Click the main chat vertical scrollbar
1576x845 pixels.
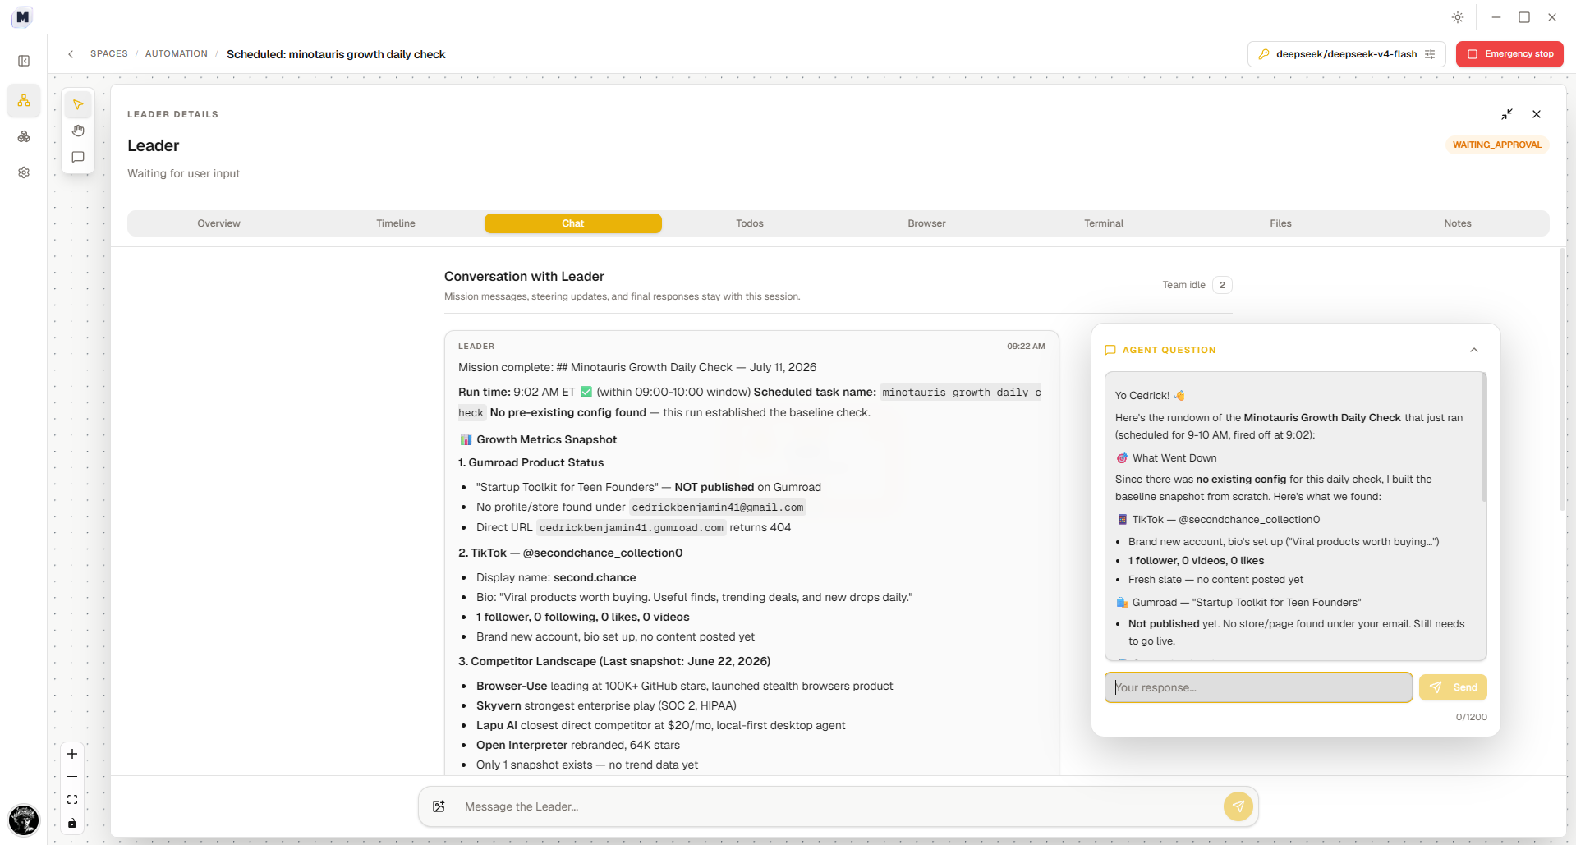(x=1562, y=380)
